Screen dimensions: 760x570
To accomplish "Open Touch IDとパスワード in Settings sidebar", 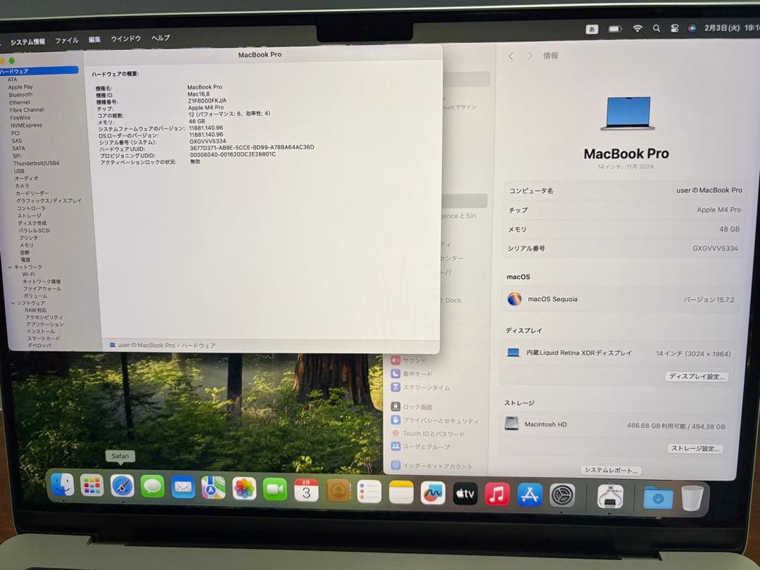I will coord(428,433).
